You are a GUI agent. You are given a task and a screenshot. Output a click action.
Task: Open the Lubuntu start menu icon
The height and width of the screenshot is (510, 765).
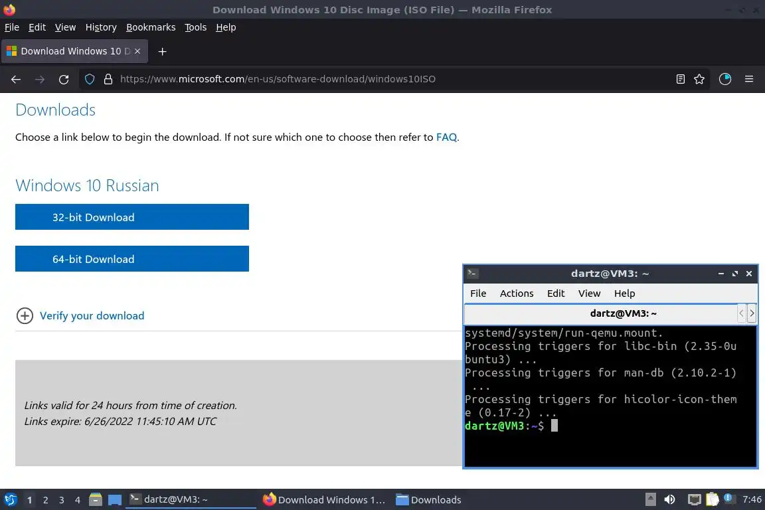tap(10, 499)
